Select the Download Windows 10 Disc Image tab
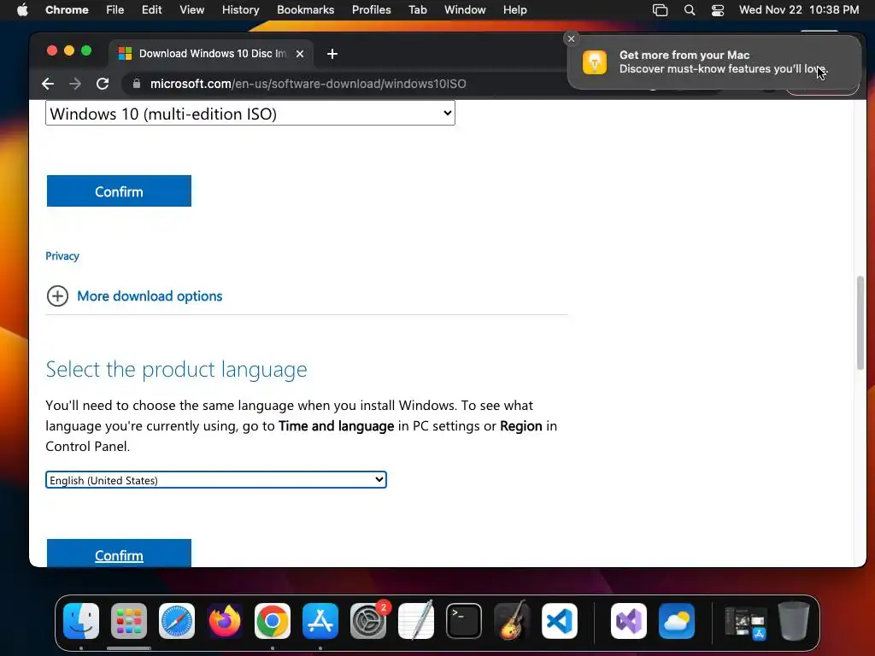Screen dimensions: 875x656 click(x=211, y=54)
